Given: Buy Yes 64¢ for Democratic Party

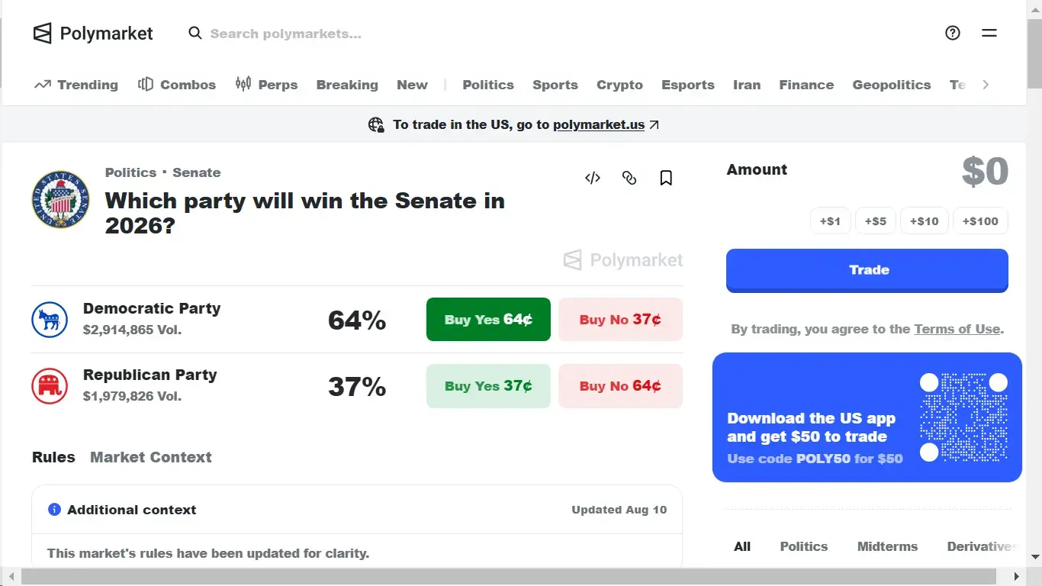Looking at the screenshot, I should point(488,319).
